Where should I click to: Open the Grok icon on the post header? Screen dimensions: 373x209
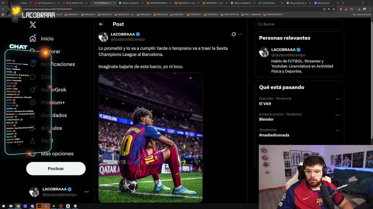tap(234, 34)
